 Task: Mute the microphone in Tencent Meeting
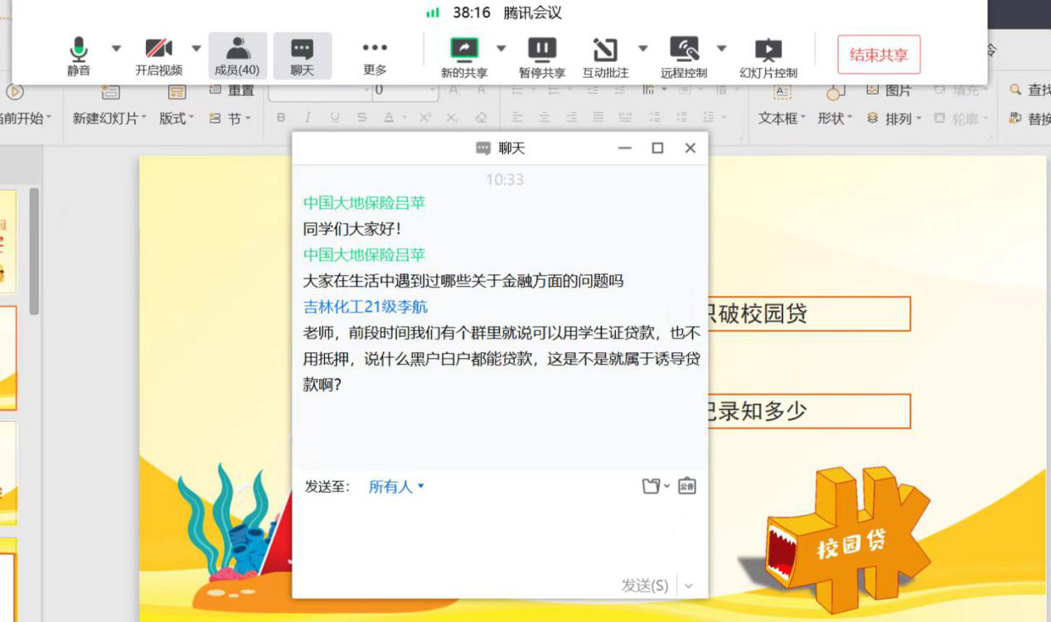pyautogui.click(x=79, y=56)
